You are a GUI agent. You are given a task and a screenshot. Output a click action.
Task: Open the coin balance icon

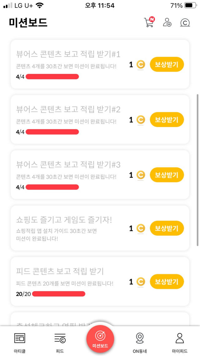pyautogui.click(x=185, y=23)
